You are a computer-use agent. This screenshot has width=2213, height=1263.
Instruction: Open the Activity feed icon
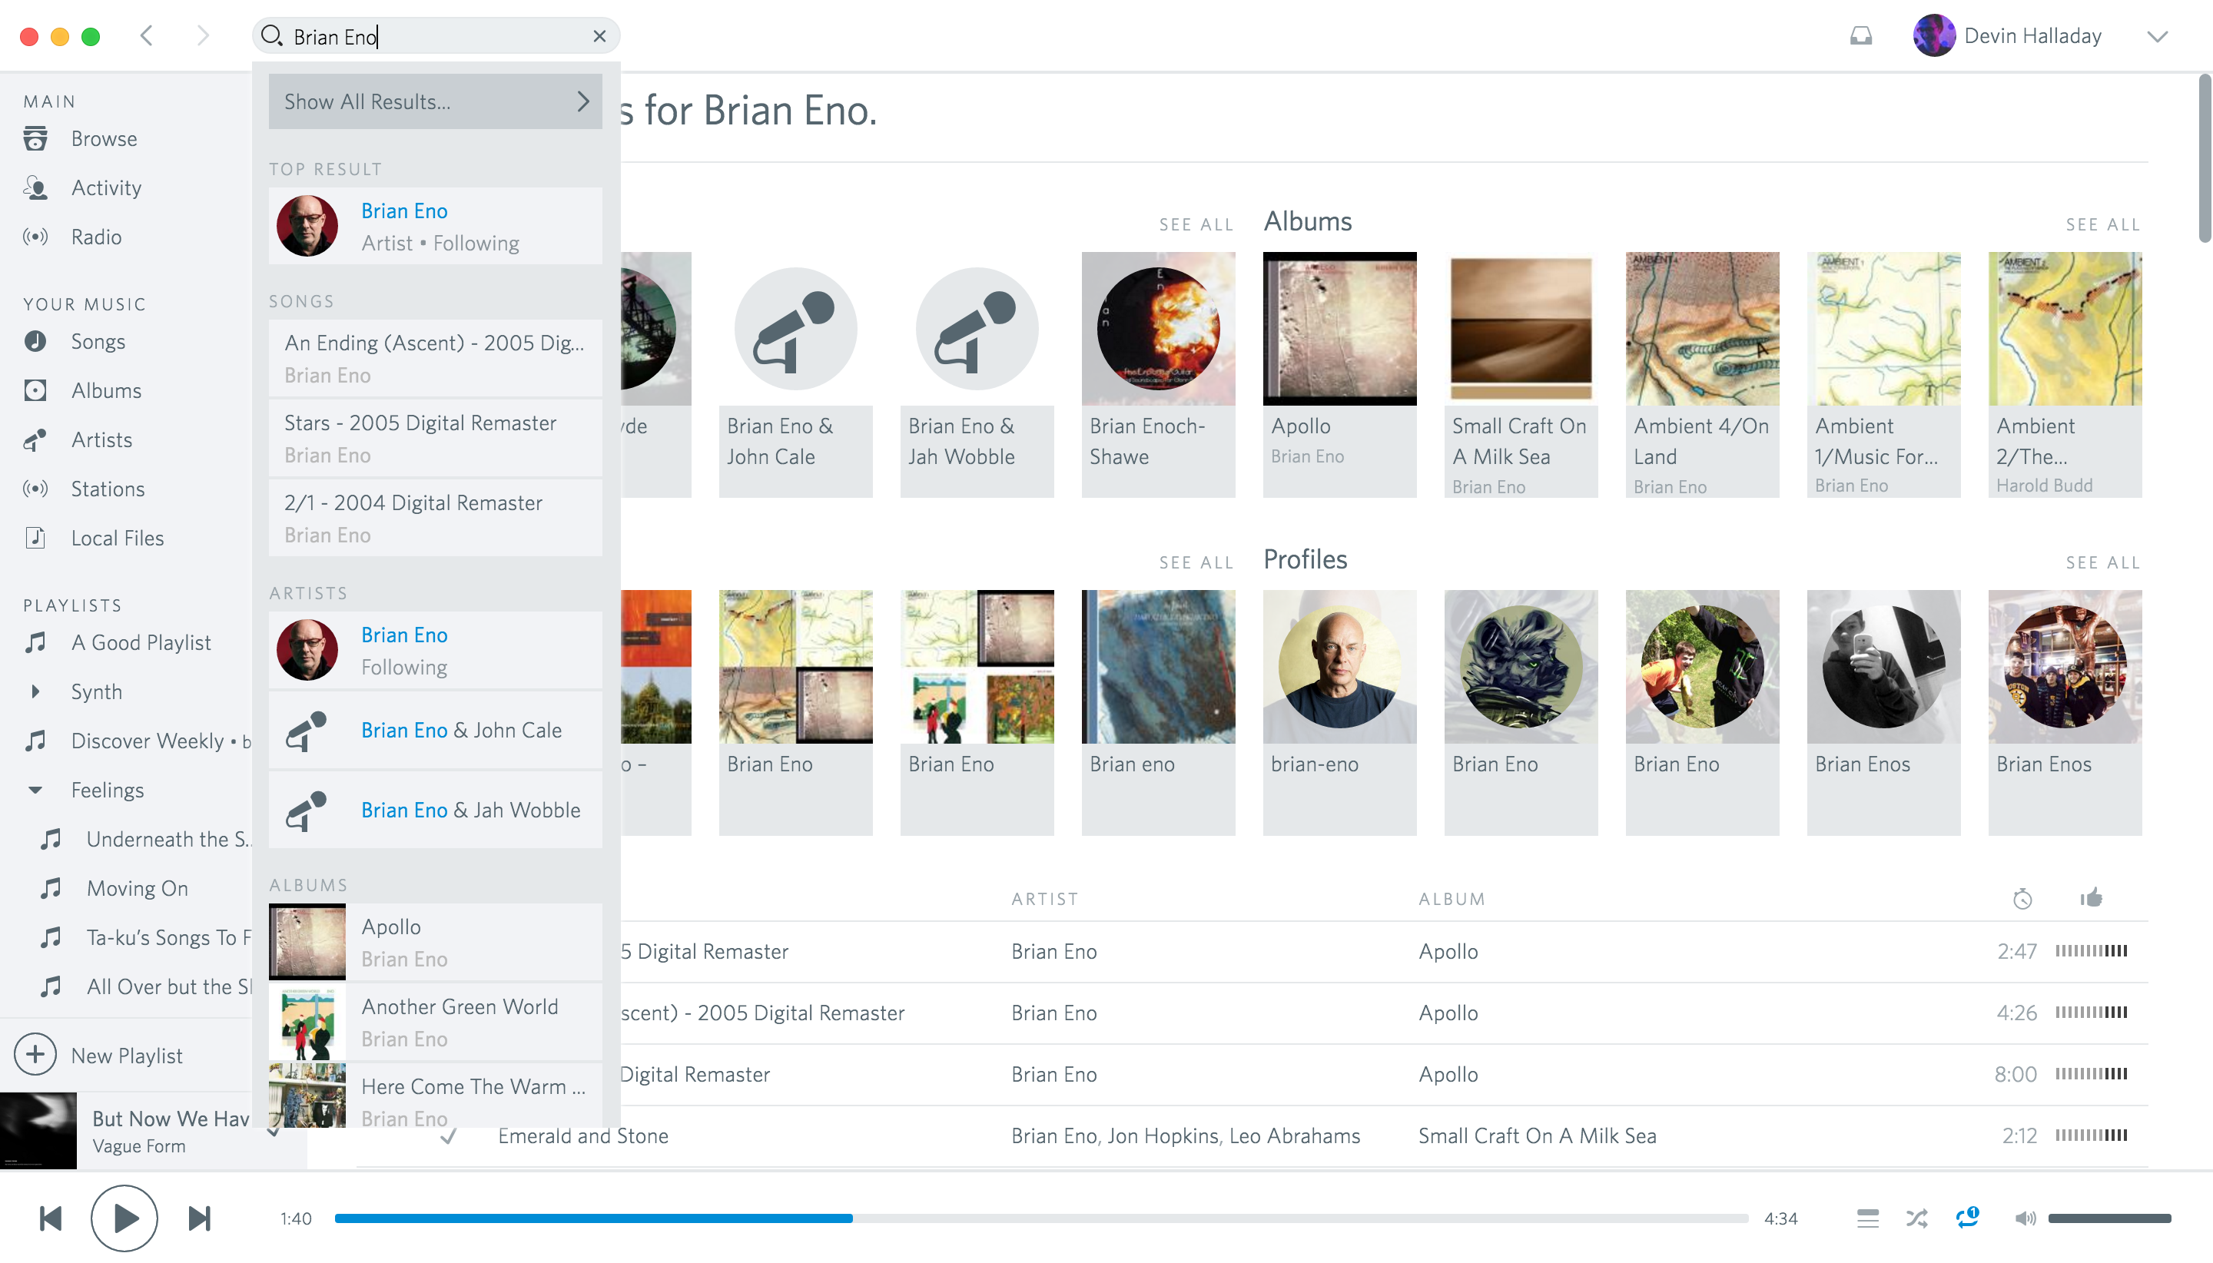pos(35,187)
